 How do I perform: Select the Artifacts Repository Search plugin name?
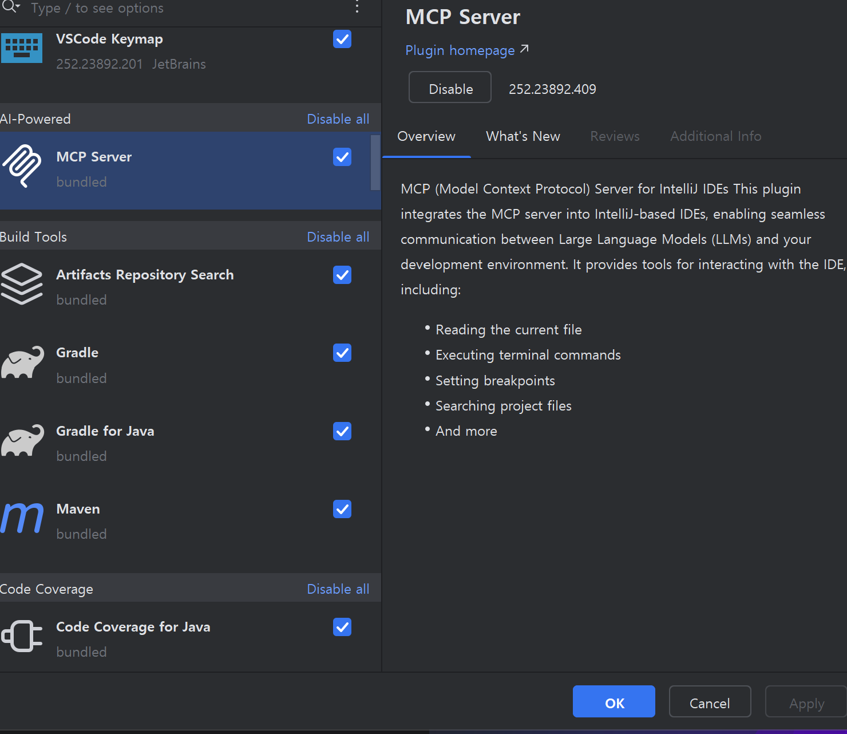(x=145, y=275)
